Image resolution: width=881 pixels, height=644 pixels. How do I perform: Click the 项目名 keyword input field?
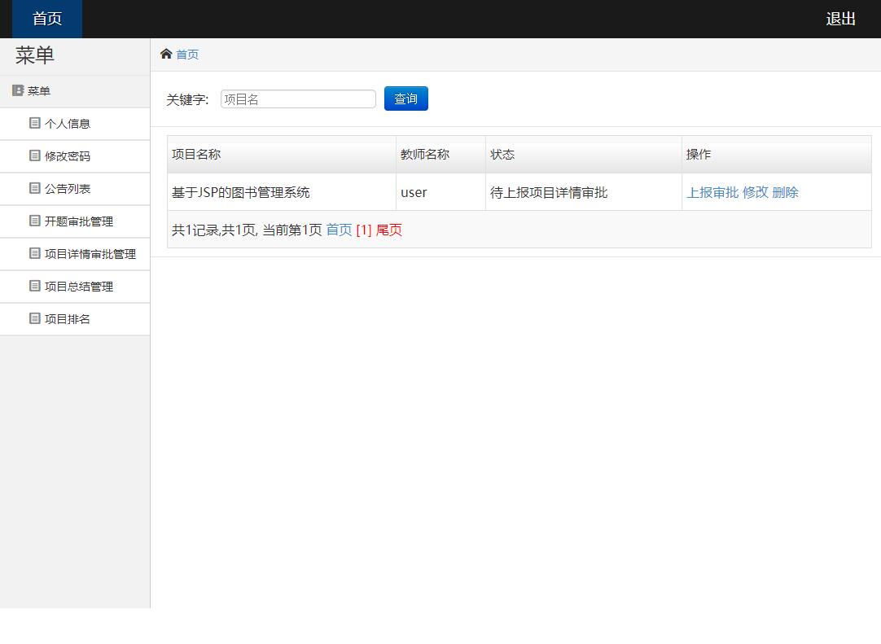[297, 98]
